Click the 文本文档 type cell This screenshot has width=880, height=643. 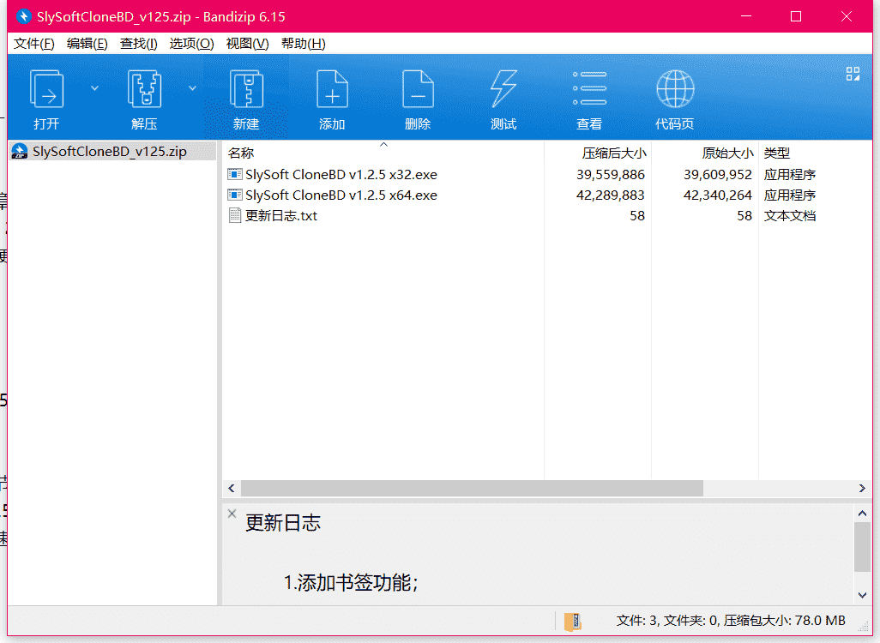click(790, 216)
